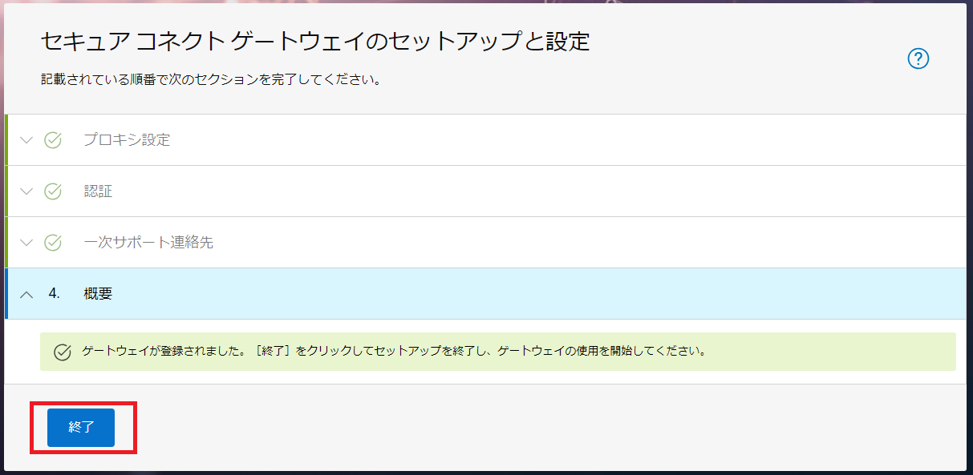Expand the 認証 section chevron

(x=25, y=191)
